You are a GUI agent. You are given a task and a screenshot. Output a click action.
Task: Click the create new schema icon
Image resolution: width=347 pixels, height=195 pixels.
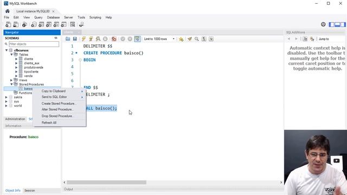tap(34, 24)
